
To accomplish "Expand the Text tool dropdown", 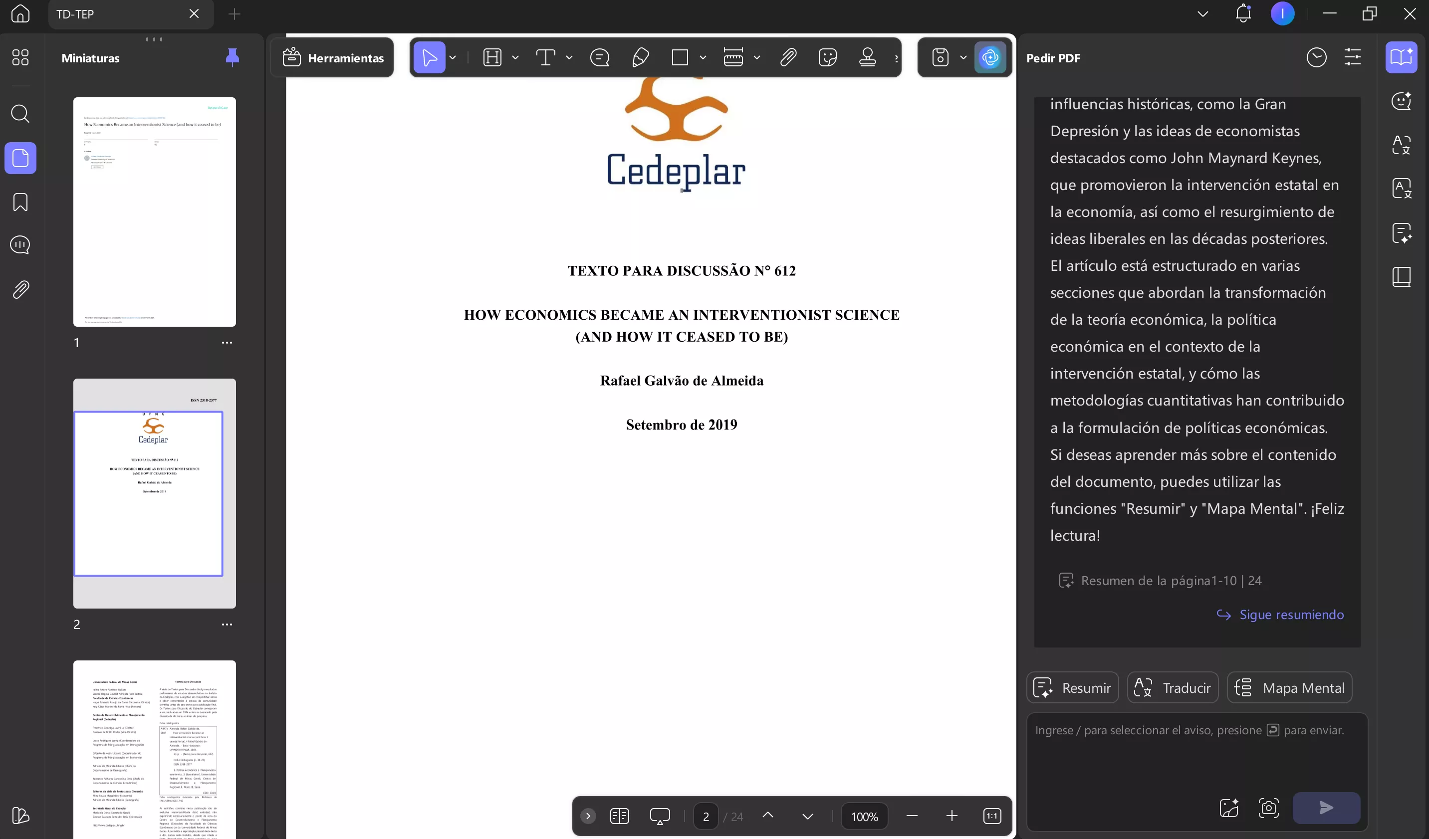I will pos(569,57).
